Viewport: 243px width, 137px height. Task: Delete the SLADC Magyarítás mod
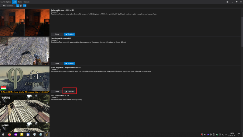pyautogui.click(x=57, y=92)
